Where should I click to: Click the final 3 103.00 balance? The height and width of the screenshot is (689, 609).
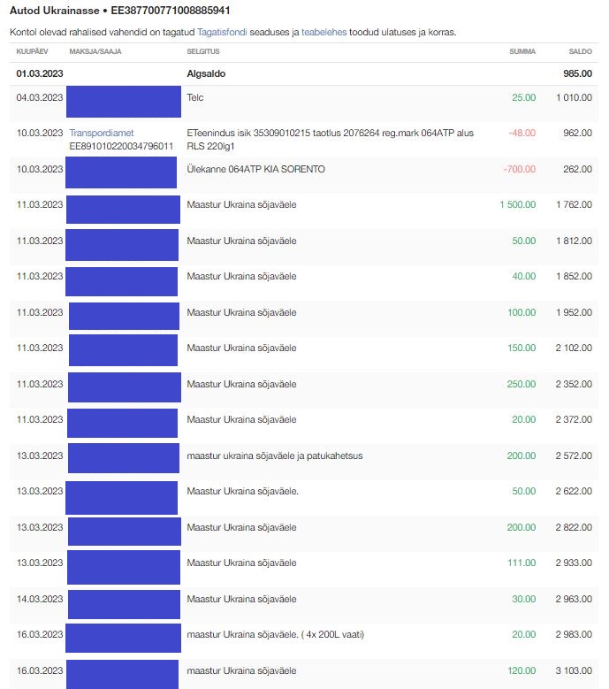(x=574, y=670)
